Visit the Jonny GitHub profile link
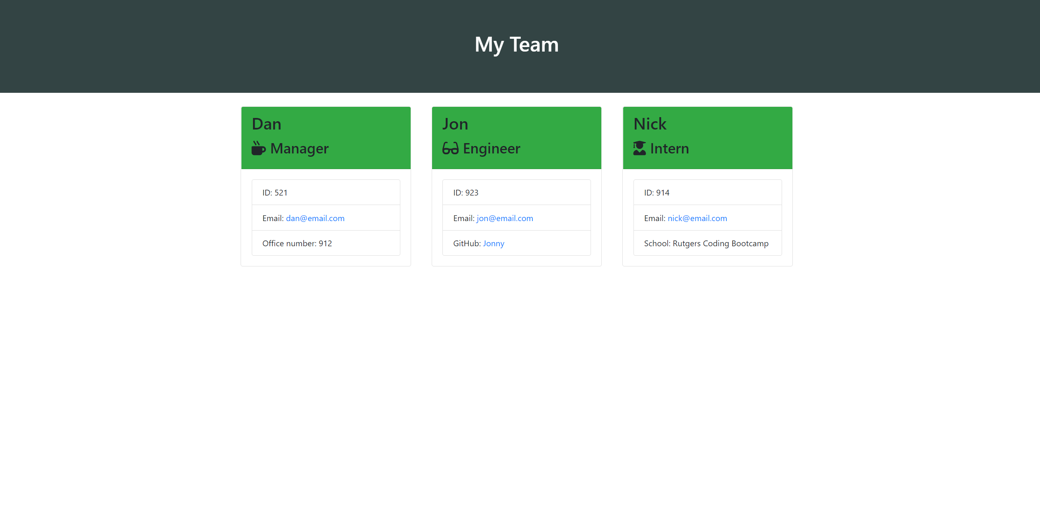 494,244
